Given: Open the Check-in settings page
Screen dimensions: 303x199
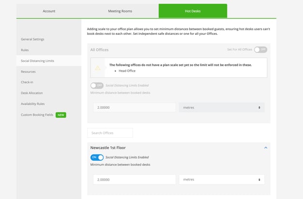Looking at the screenshot, I should pos(28,82).
